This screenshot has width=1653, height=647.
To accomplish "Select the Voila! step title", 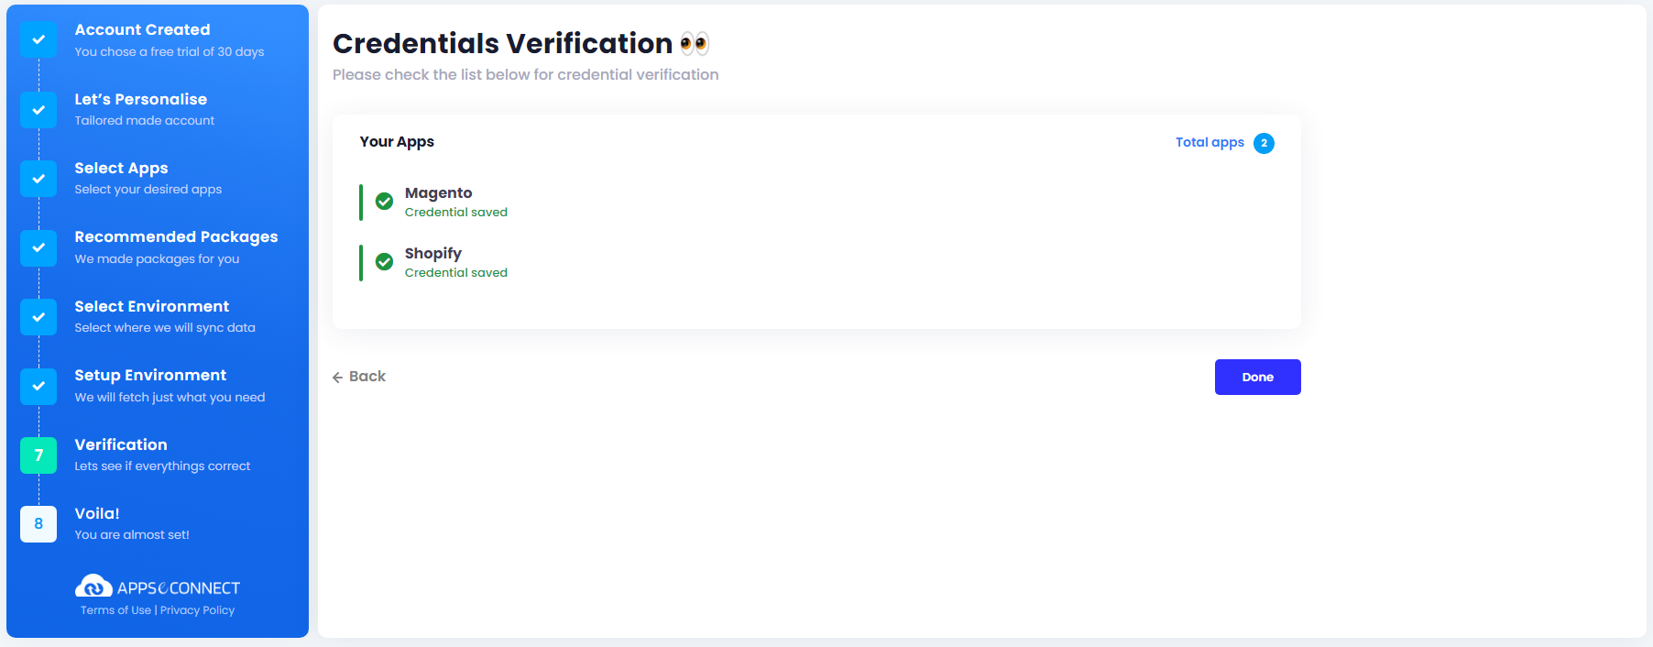I will coord(97,513).
